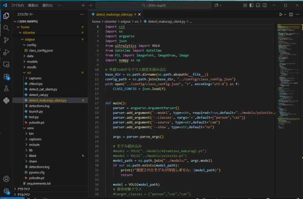The height and width of the screenshot is (199, 303).
Task: Open the Accounts icon in activity bar
Action: (x=6, y=179)
